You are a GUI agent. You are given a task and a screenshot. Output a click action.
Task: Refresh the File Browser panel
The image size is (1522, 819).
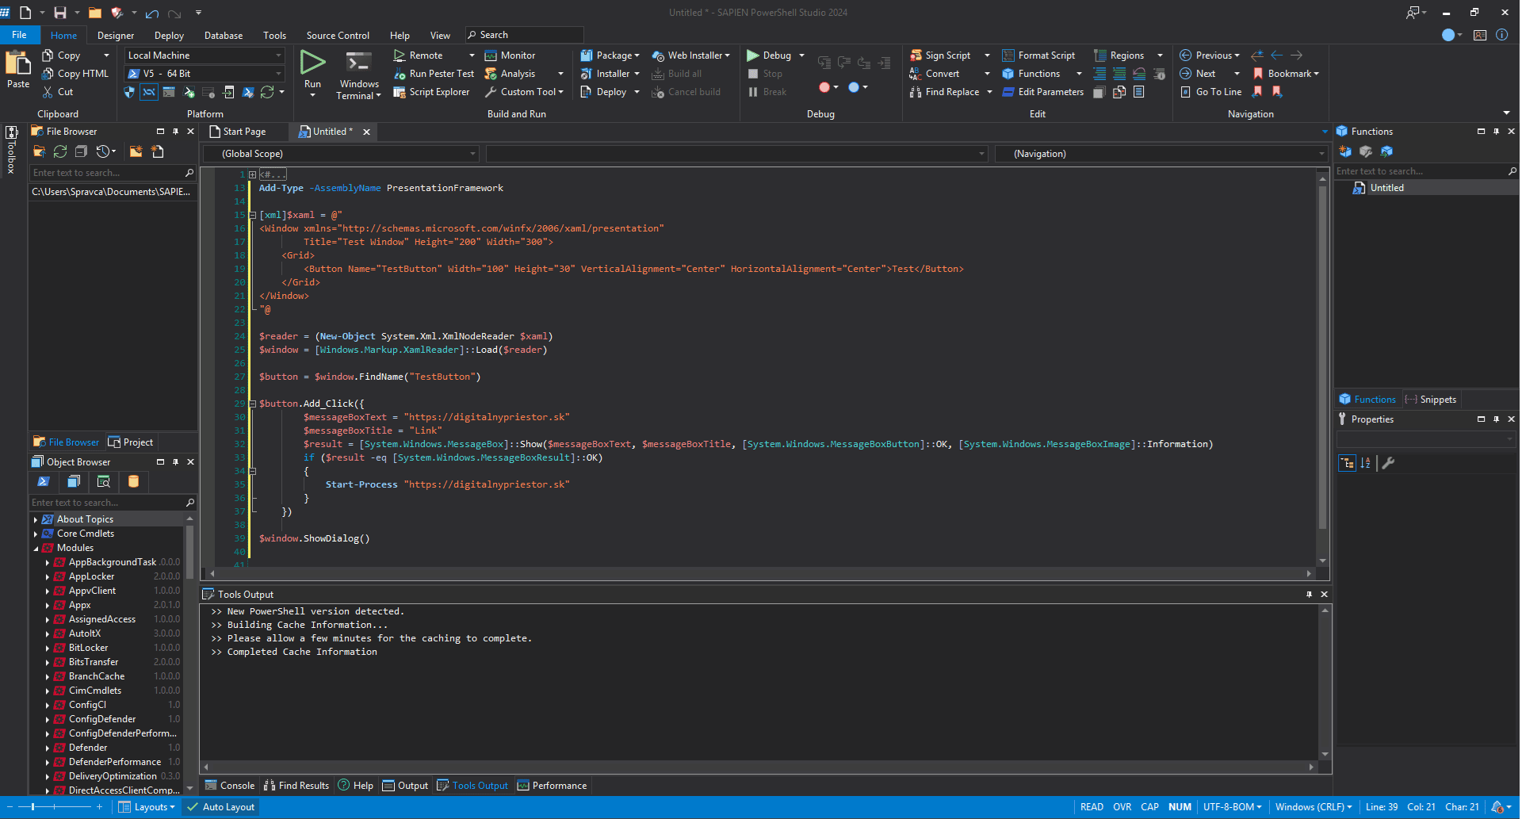click(59, 151)
